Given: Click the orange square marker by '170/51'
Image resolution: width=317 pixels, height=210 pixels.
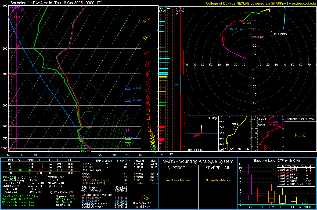Looking at the screenshot, I should click(244, 22).
